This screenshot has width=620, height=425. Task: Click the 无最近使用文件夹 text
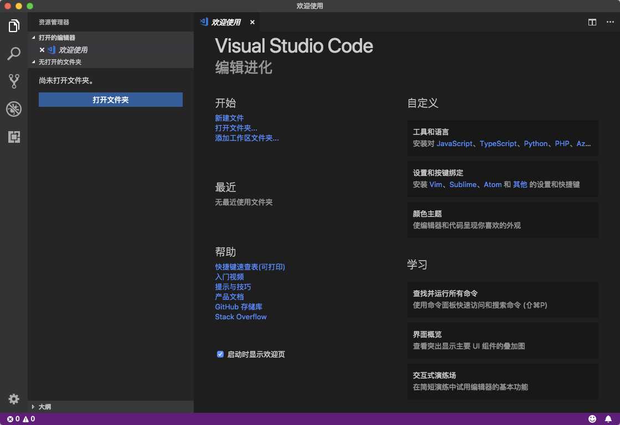[x=244, y=202]
